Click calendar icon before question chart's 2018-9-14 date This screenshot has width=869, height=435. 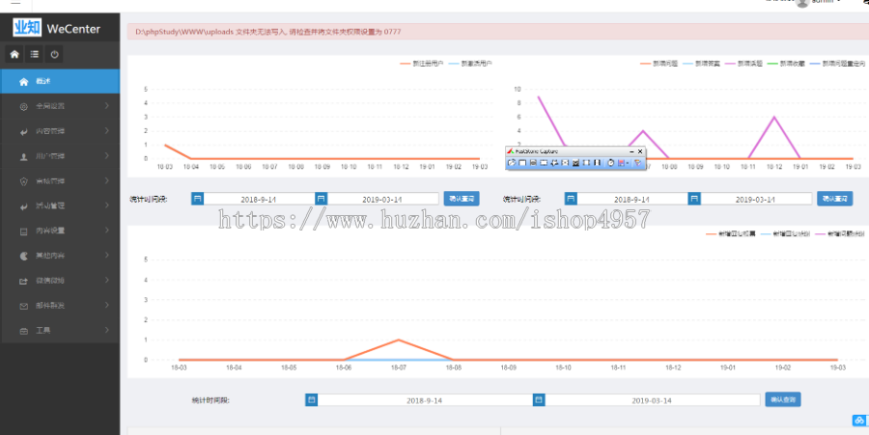coord(571,199)
